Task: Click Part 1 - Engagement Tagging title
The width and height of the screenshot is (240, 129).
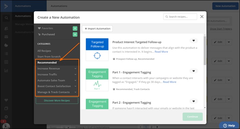Action: pyautogui.click(x=132, y=72)
